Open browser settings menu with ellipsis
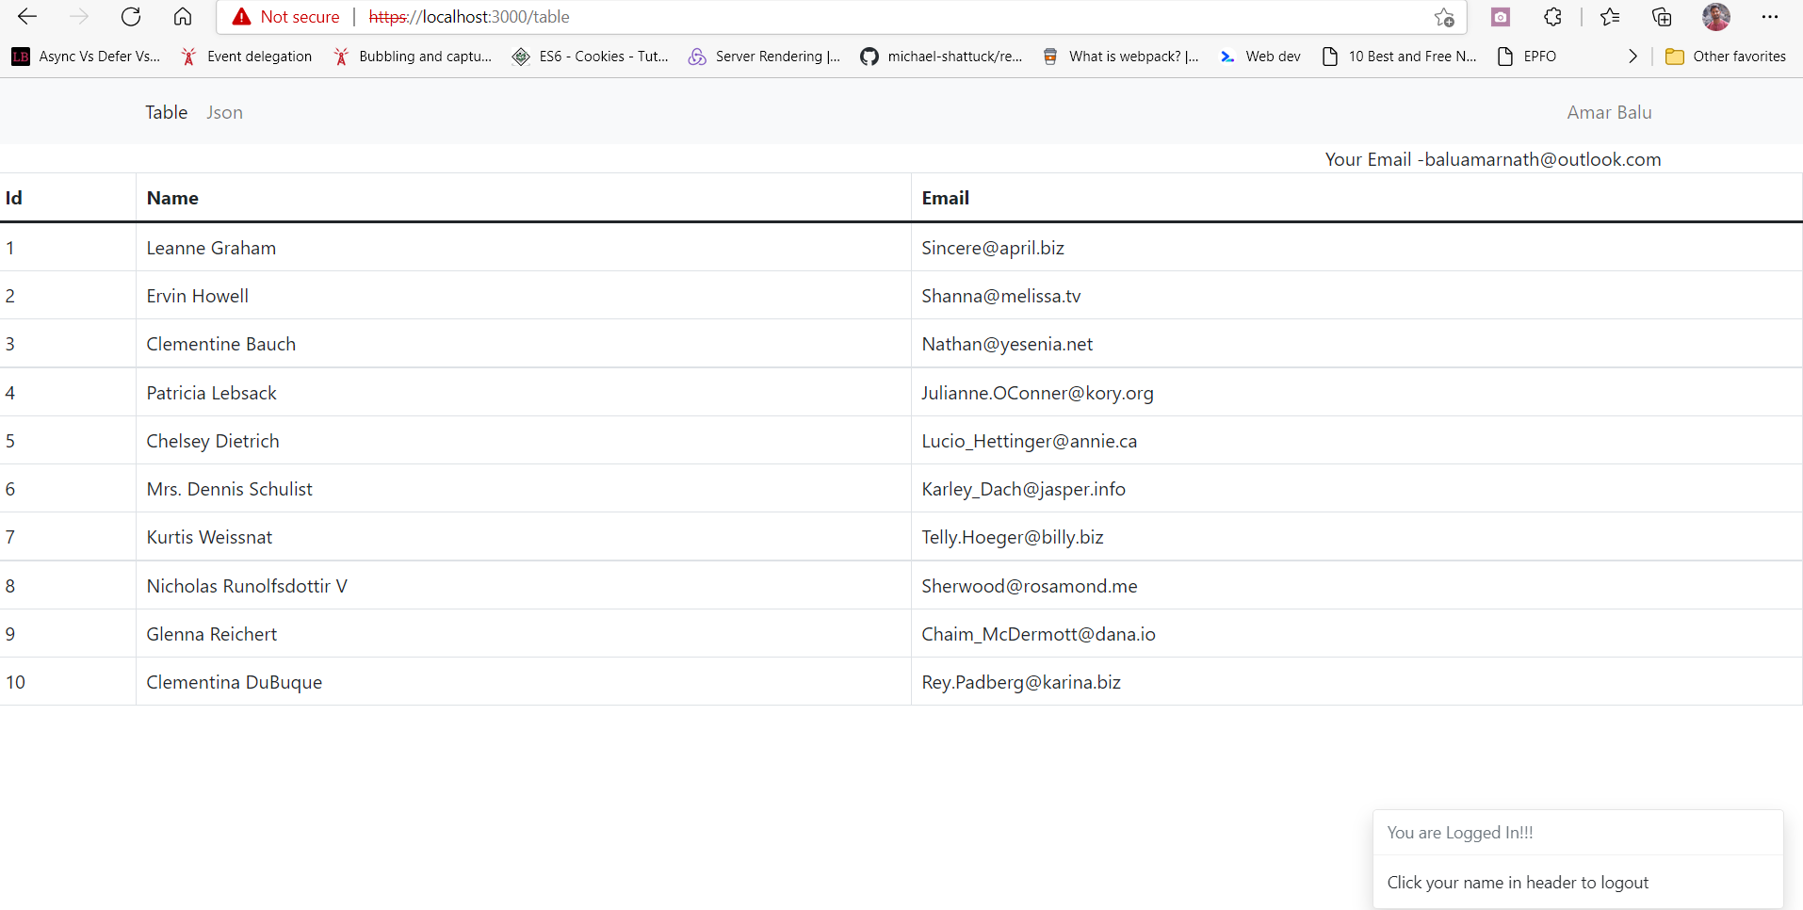1803x910 pixels. tap(1772, 17)
